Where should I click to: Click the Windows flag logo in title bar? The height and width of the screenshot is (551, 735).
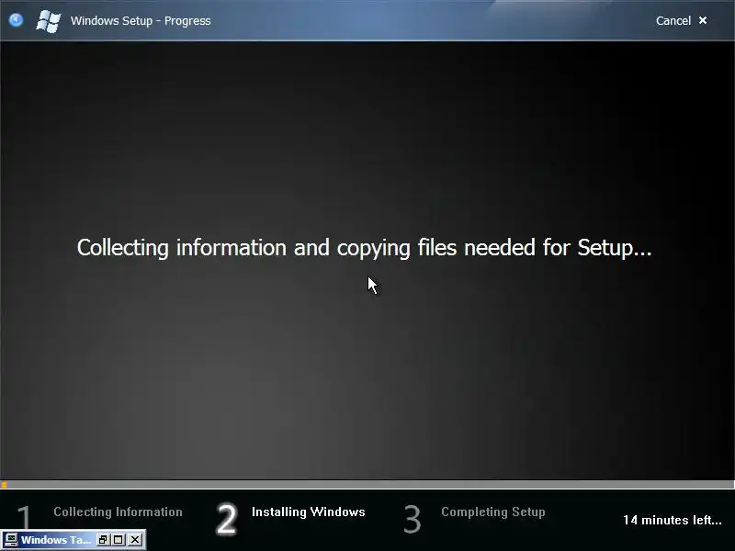coord(49,21)
